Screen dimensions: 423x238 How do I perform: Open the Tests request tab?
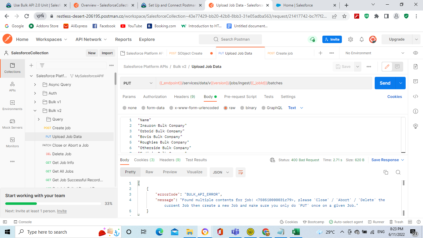click(269, 97)
